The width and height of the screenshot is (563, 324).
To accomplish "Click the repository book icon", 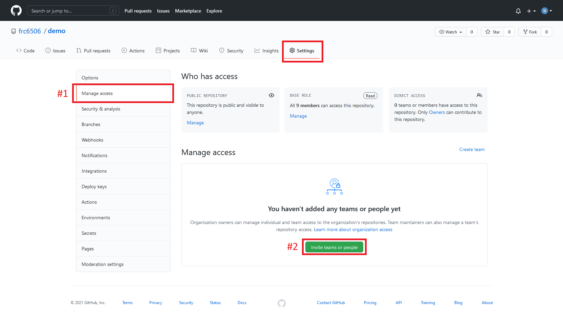I will 14,31.
